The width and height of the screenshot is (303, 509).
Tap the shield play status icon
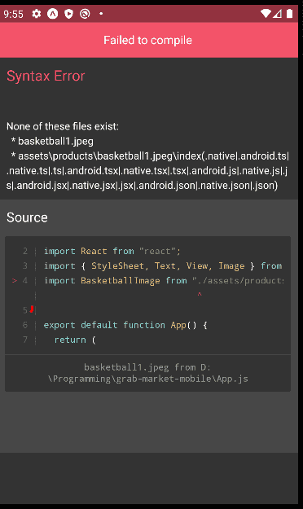(68, 14)
